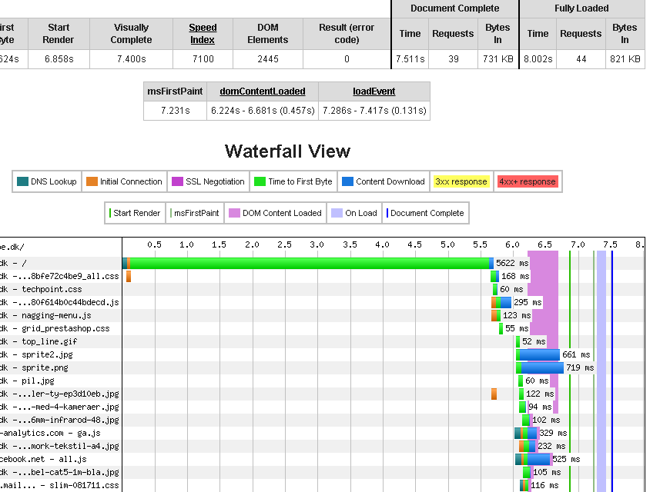Click the Initial Connection orange legend swatch
This screenshot has height=492, width=660.
point(92,181)
